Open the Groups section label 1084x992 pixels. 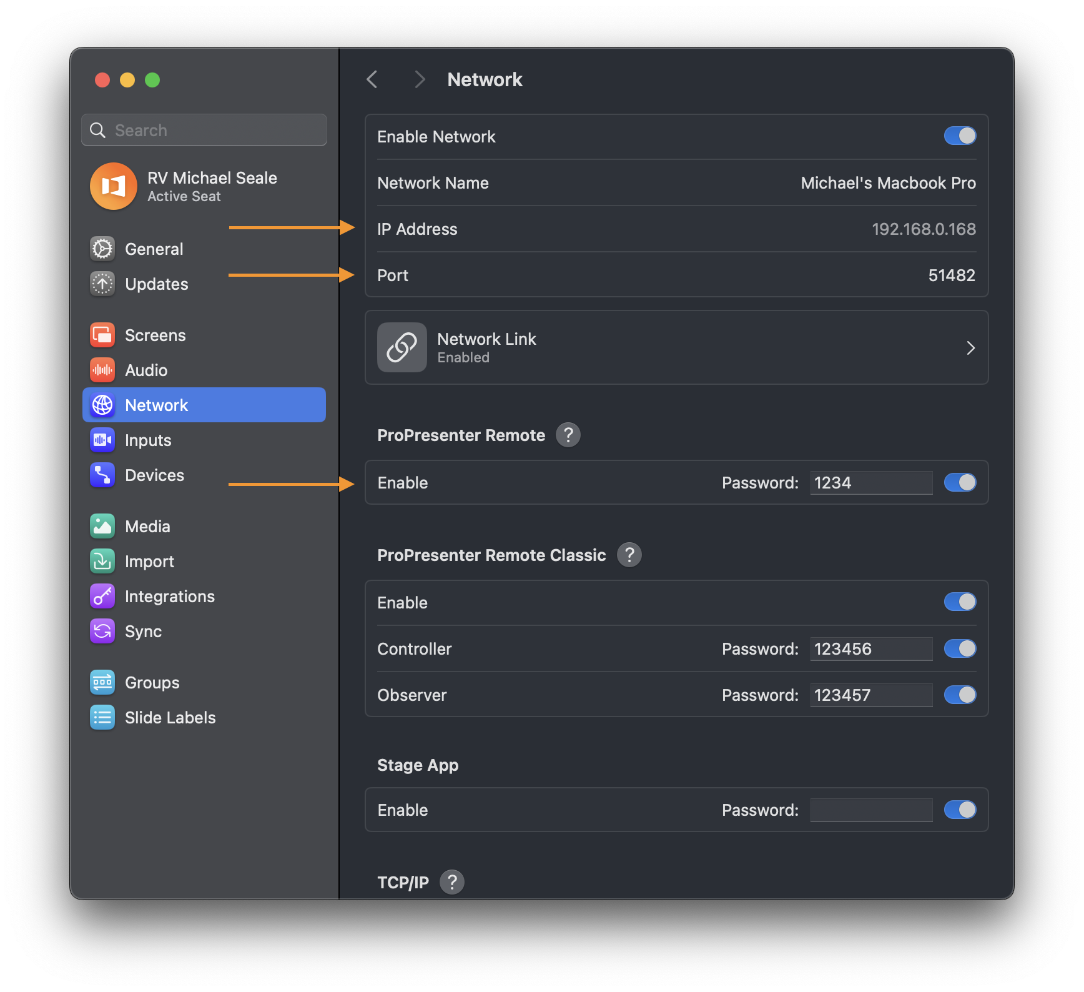pyautogui.click(x=152, y=683)
